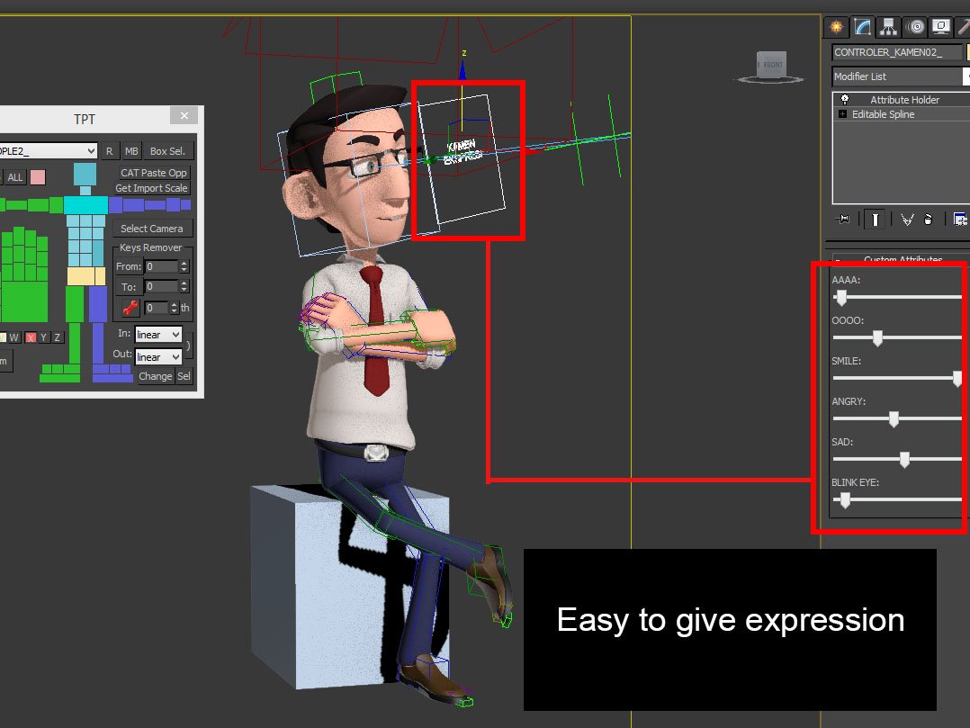Open the Motion panel tab
970x728 pixels.
[916, 27]
